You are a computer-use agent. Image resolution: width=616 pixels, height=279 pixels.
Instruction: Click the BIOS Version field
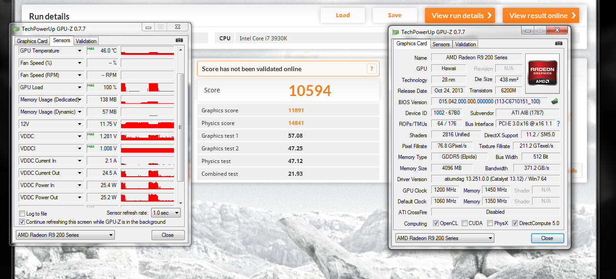[489, 101]
